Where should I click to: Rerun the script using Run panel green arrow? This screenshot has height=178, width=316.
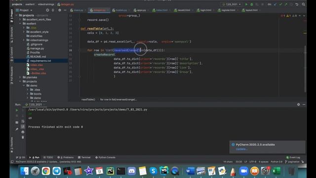click(17, 110)
